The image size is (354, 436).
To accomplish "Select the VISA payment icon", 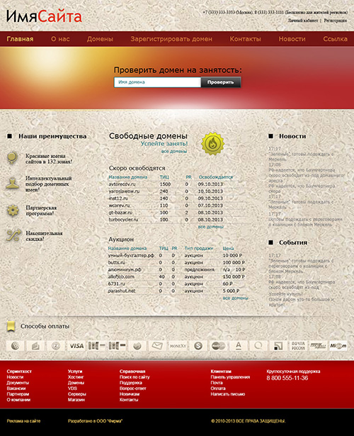I will click(76, 346).
